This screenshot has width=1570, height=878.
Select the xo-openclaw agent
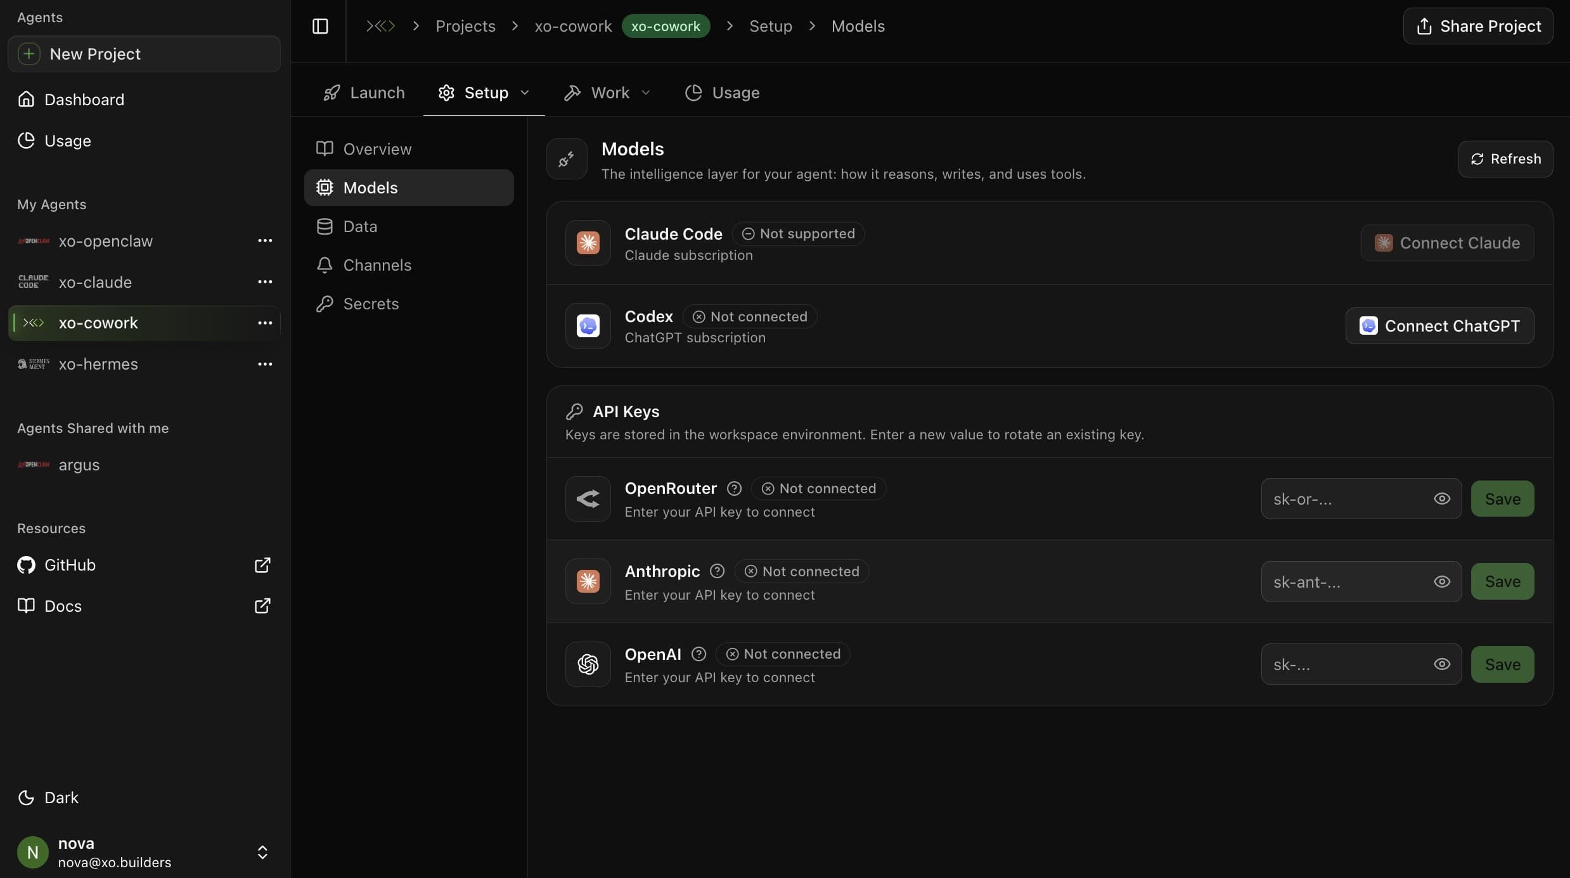[144, 241]
